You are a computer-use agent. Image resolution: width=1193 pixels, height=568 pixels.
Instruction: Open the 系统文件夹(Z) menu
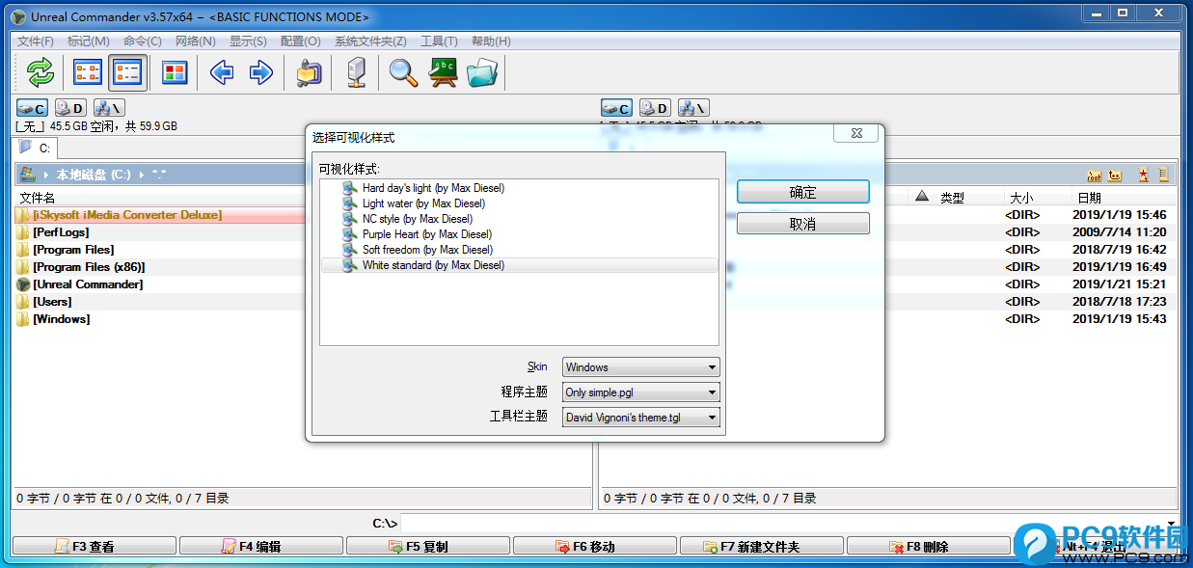coord(370,41)
